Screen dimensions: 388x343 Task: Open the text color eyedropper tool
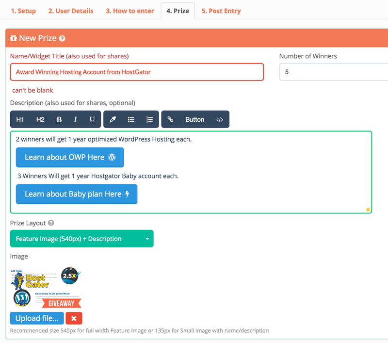tap(113, 119)
